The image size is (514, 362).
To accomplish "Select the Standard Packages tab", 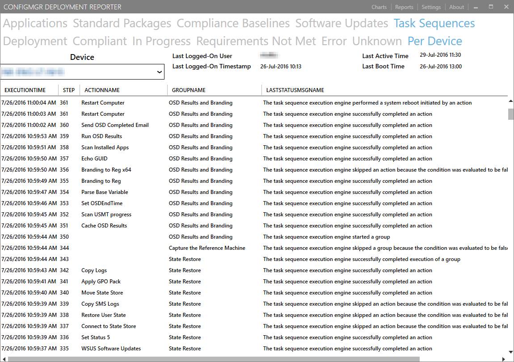I will coord(122,23).
